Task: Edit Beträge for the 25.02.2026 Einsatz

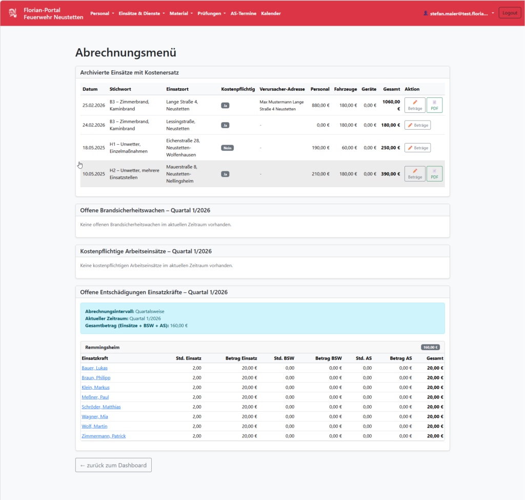Action: point(415,105)
